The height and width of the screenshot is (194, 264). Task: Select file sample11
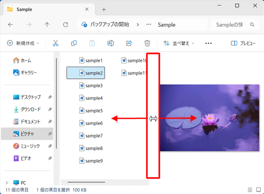pyautogui.click(x=134, y=73)
